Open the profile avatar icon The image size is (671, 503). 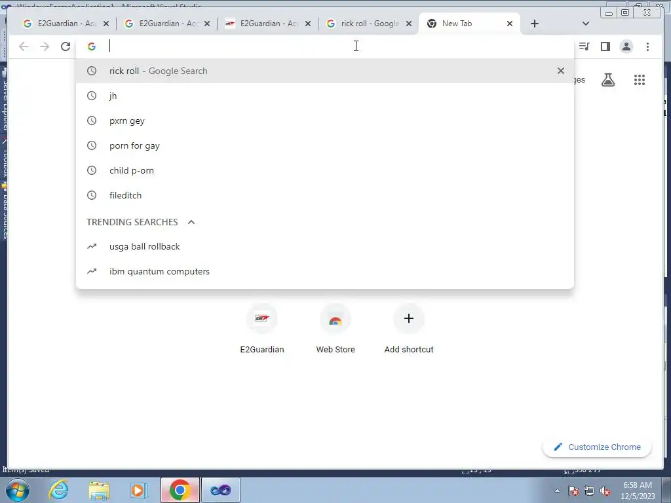tap(626, 47)
